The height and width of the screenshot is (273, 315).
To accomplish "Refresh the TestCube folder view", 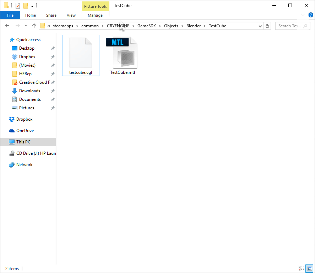I will pyautogui.click(x=267, y=26).
